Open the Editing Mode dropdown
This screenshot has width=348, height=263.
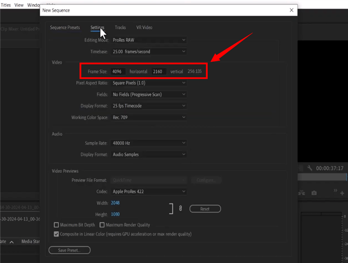click(149, 40)
